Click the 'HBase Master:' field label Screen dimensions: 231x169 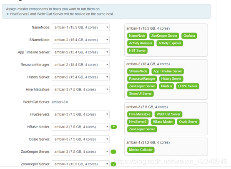tap(39, 127)
